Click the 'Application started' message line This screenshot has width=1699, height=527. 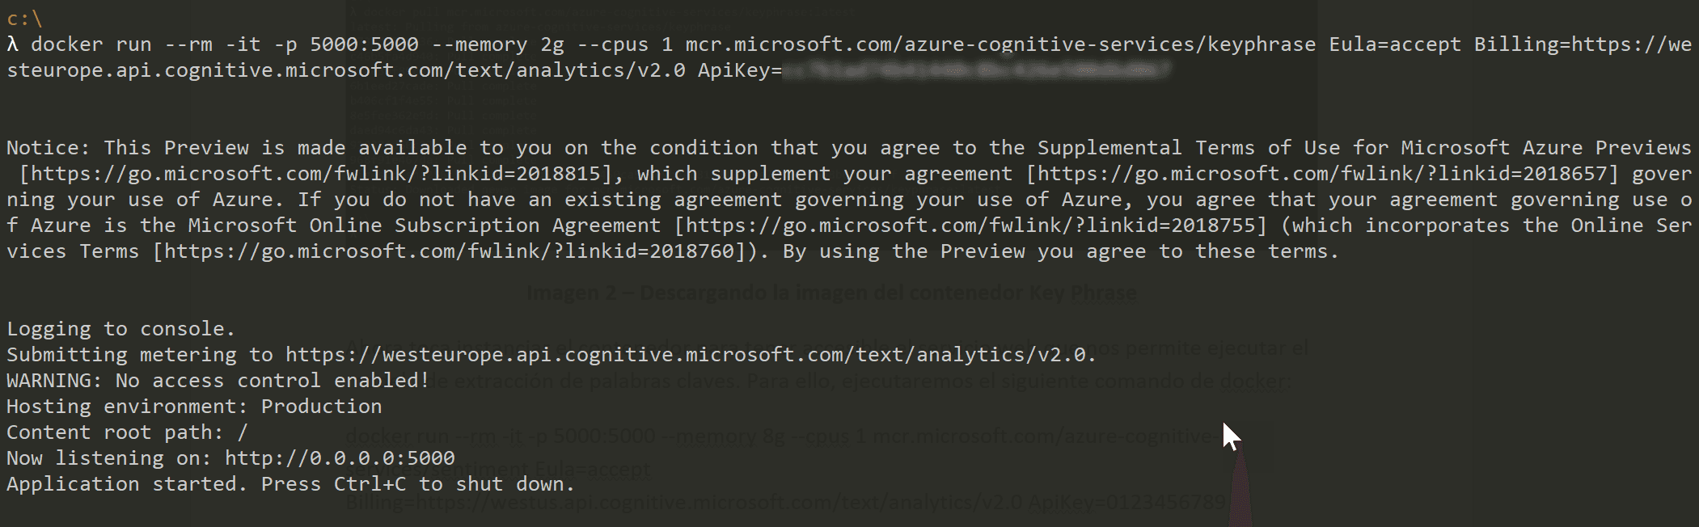point(291,484)
